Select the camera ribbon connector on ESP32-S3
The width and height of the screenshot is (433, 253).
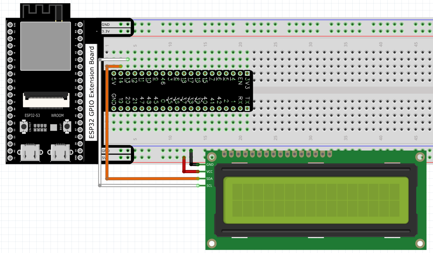[46, 99]
